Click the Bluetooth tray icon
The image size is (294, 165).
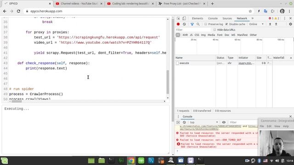(259, 161)
